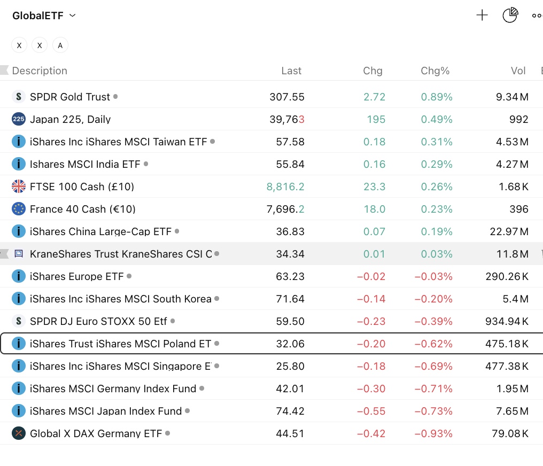Click the iShares MSCI Poland logo icon

point(19,344)
